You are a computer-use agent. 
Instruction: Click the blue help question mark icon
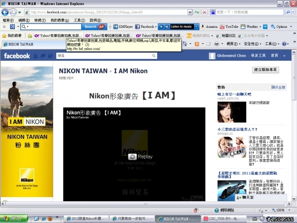coord(284,44)
